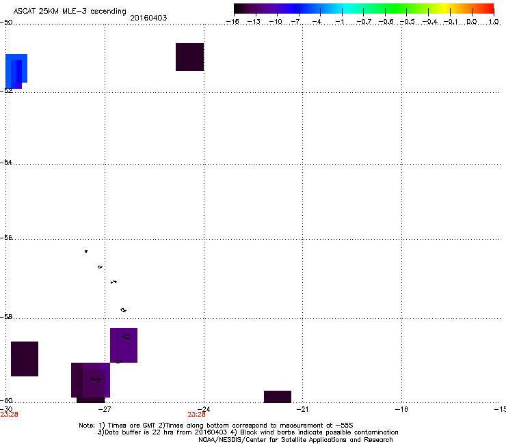Select the -56 latitude label
506x444 pixels.
[6, 237]
